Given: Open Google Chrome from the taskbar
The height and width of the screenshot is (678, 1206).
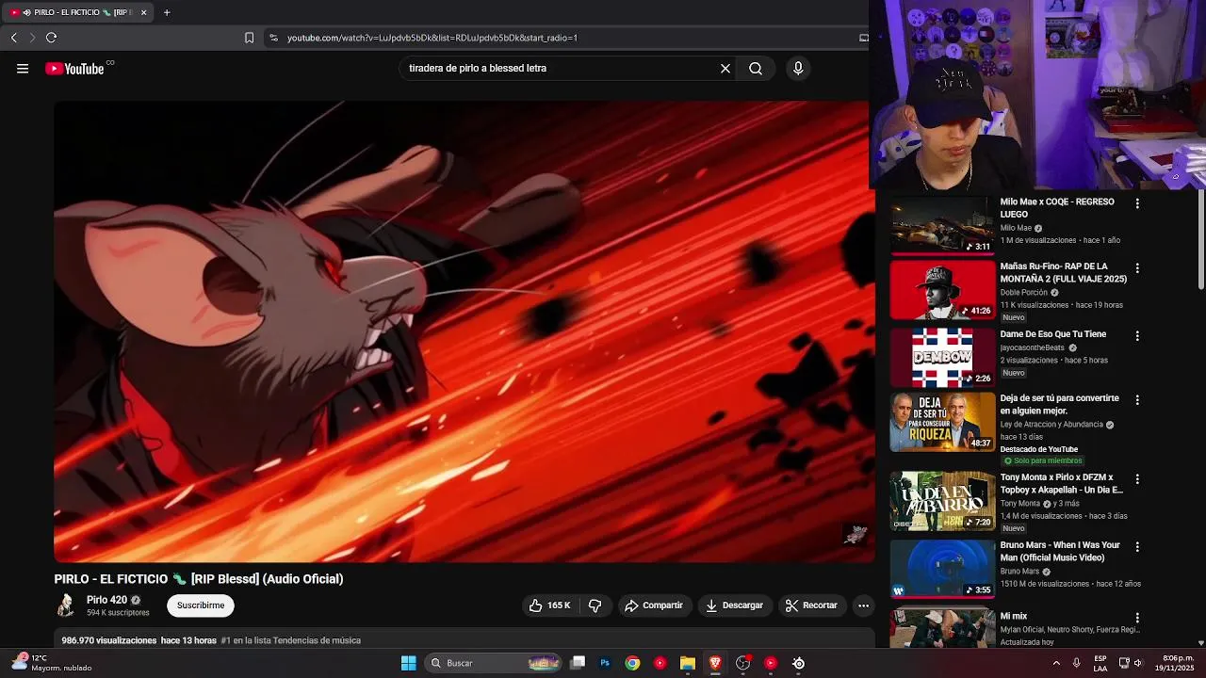Looking at the screenshot, I should click(632, 663).
